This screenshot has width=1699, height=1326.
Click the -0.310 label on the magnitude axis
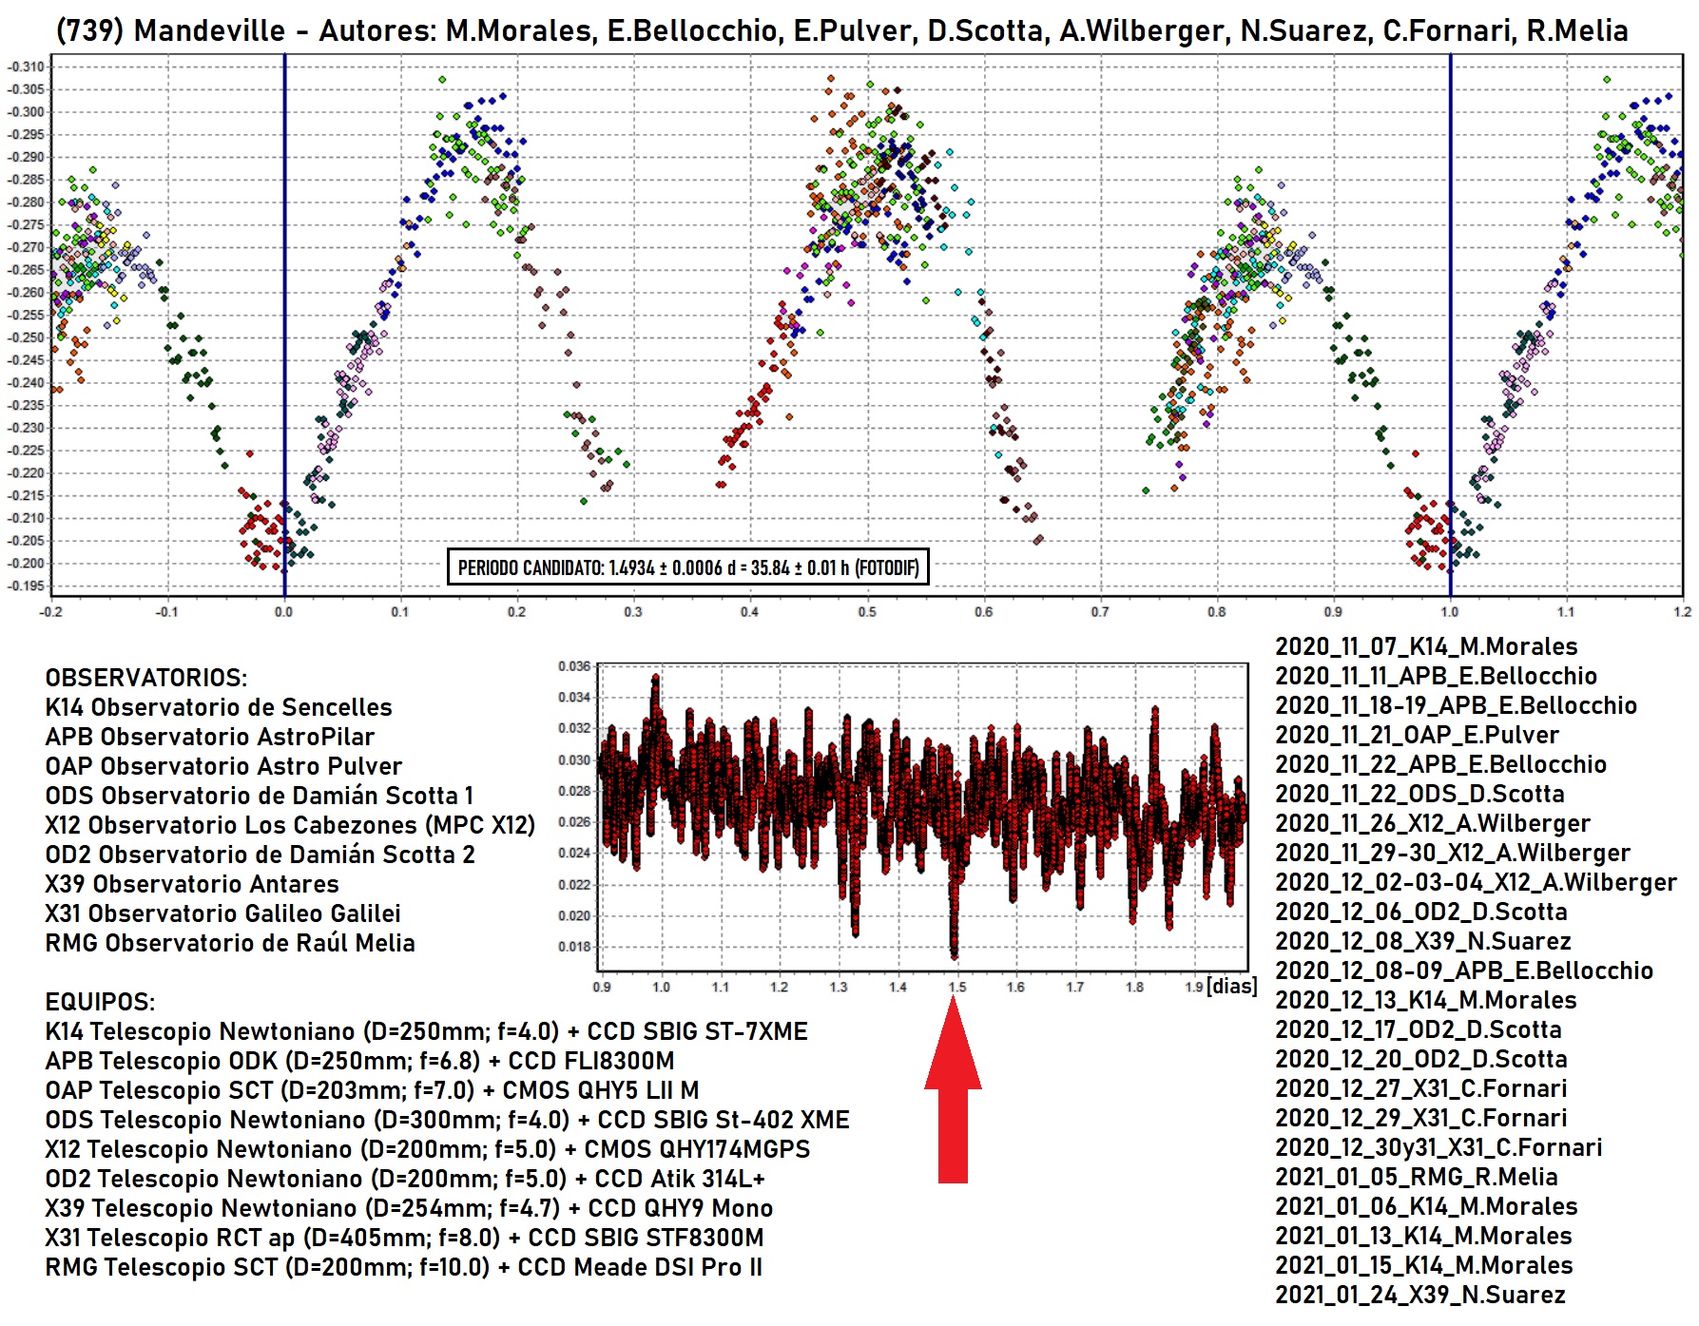[x=26, y=67]
